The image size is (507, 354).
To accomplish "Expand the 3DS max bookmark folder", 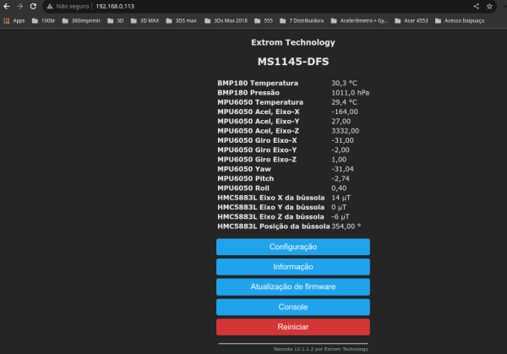I will tap(182, 19).
